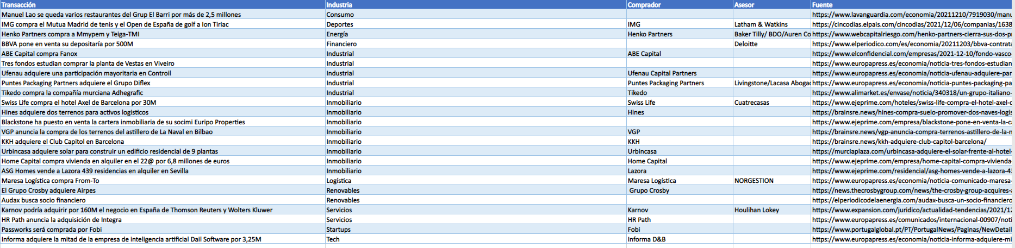The image size is (1015, 248).
Task: Click cell 'IMG compra el Mutua Madrid de tenis'
Action: 163,24
